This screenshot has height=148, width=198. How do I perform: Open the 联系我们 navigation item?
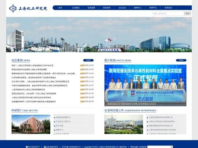169,8
